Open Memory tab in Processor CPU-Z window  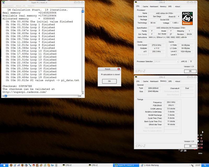[163, 6]
